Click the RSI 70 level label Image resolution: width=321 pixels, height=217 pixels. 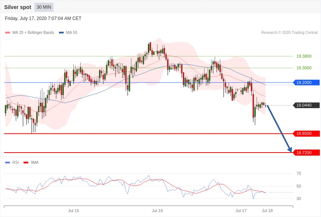click(x=299, y=173)
